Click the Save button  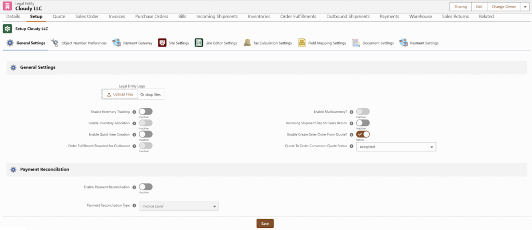265,223
